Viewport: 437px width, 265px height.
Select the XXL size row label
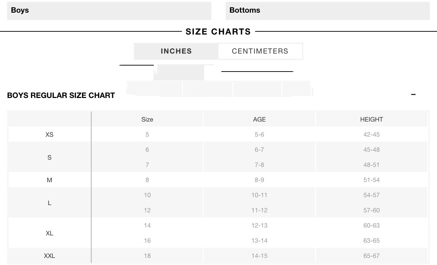(50, 256)
